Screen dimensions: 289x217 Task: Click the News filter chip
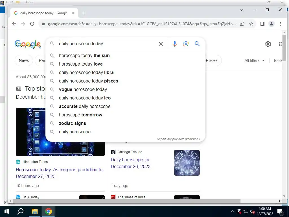[x=24, y=60]
